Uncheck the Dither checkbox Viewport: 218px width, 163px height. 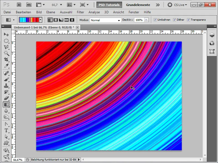174,20
